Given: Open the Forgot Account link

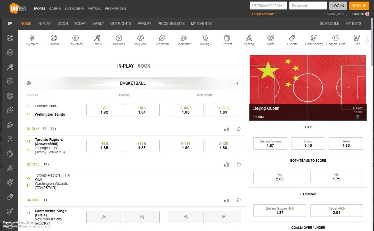Looking at the screenshot, I should coord(263,14).
